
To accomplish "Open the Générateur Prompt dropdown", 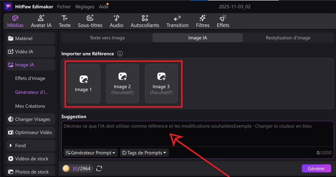I will (90, 153).
